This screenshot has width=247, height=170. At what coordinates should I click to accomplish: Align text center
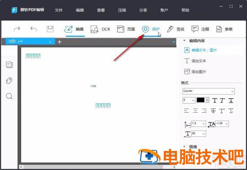pos(195,111)
